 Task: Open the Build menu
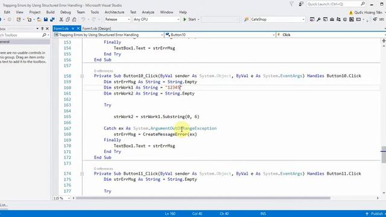click(x=50, y=12)
